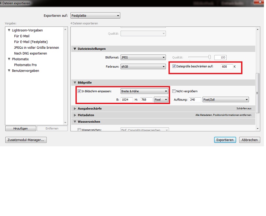Click the Exportieren button
Image resolution: width=266 pixels, height=216 pixels.
225,140
